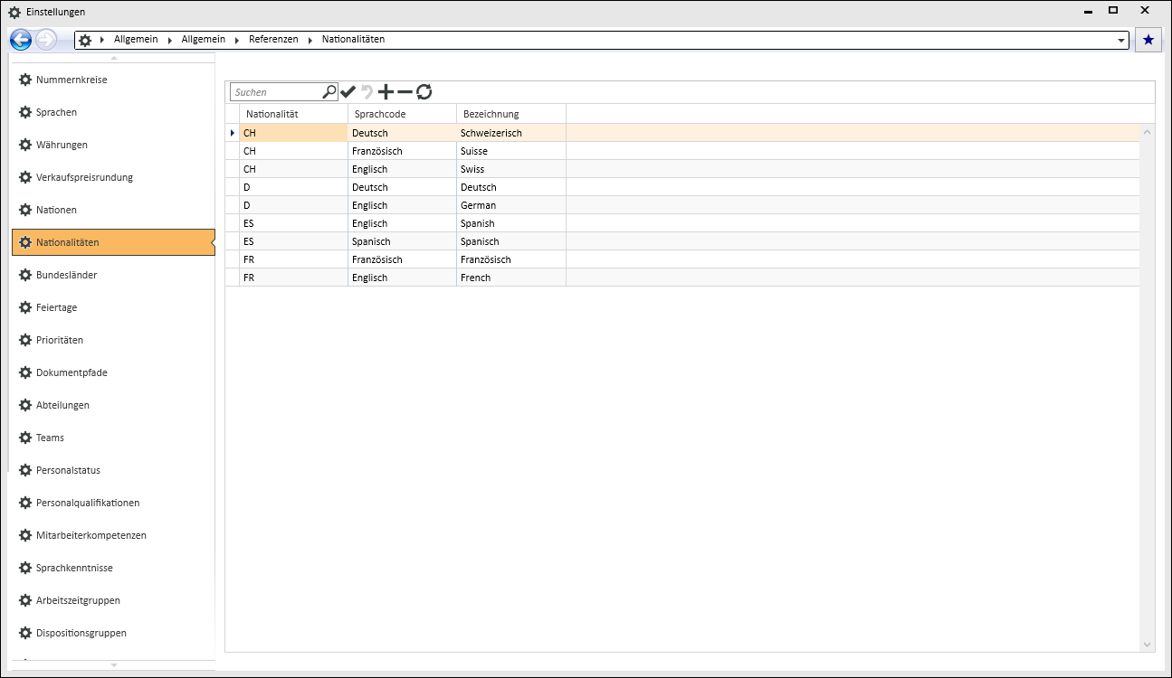Click the forward navigation arrow
Image resolution: width=1172 pixels, height=678 pixels.
46,40
